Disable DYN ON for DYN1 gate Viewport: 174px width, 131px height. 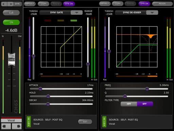tap(69, 4)
